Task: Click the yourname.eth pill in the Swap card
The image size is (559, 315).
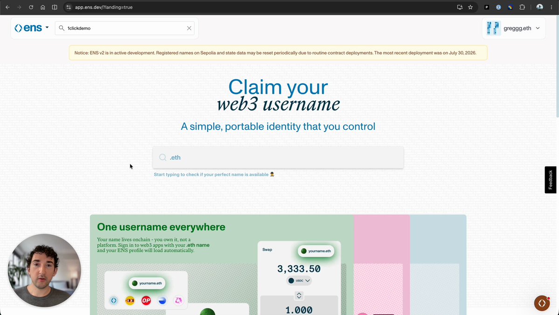Action: 316,251
